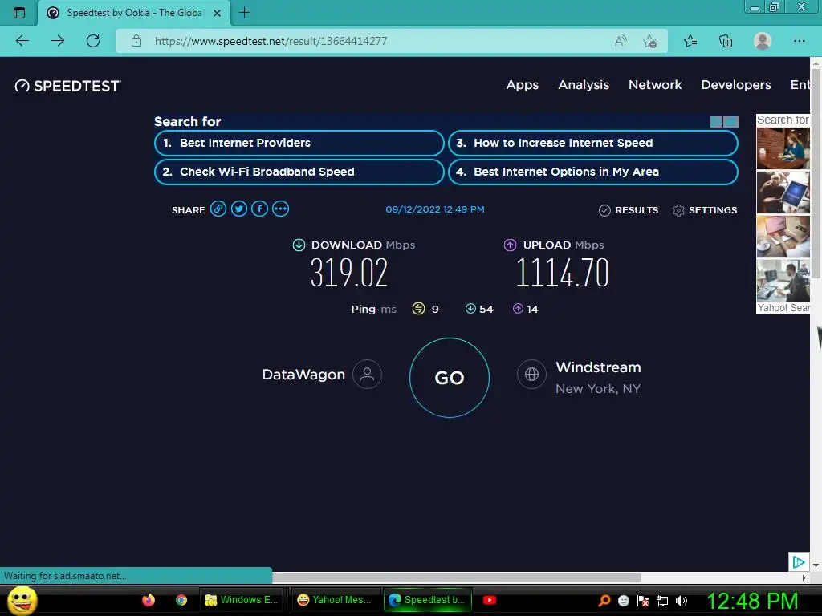Open RESULTS history
Image resolution: width=822 pixels, height=616 pixels.
pyautogui.click(x=629, y=210)
